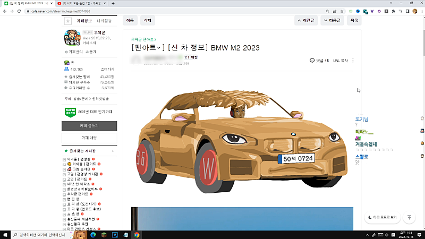The width and height of the screenshot is (425, 239).
Task: Open the 통계 statistics link
Action: (x=91, y=52)
